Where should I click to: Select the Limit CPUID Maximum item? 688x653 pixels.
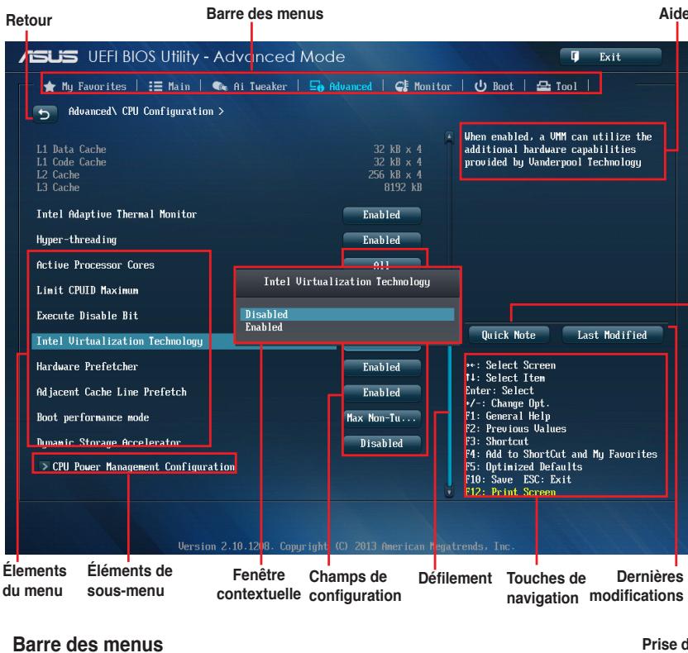coord(88,290)
